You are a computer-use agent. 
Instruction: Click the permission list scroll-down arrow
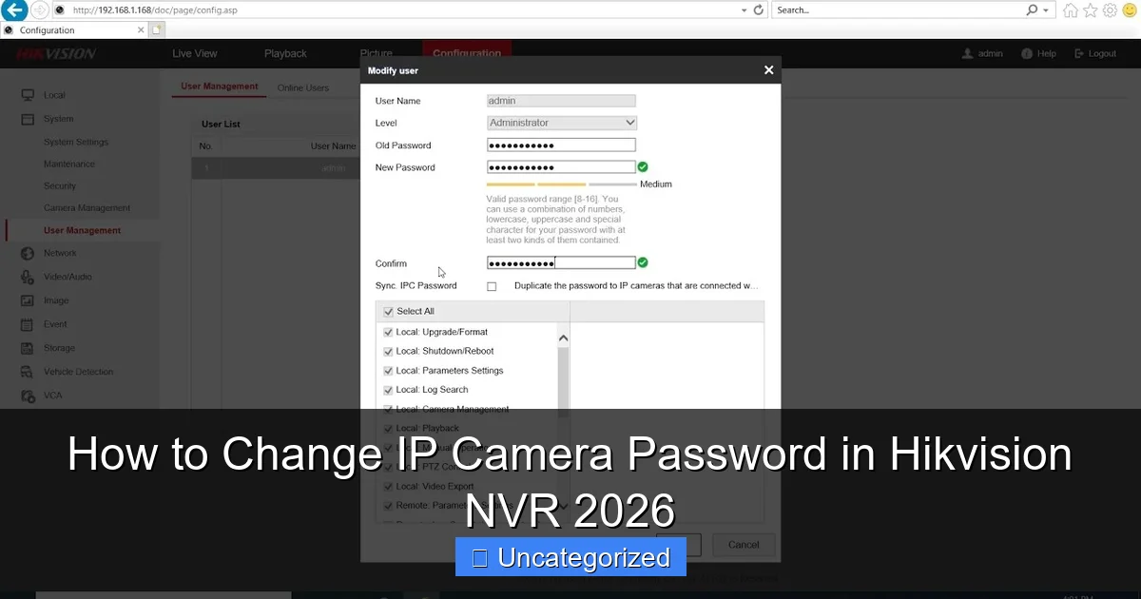click(563, 506)
